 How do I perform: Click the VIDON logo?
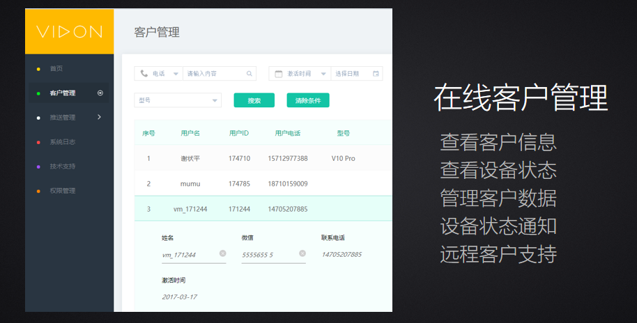(69, 31)
